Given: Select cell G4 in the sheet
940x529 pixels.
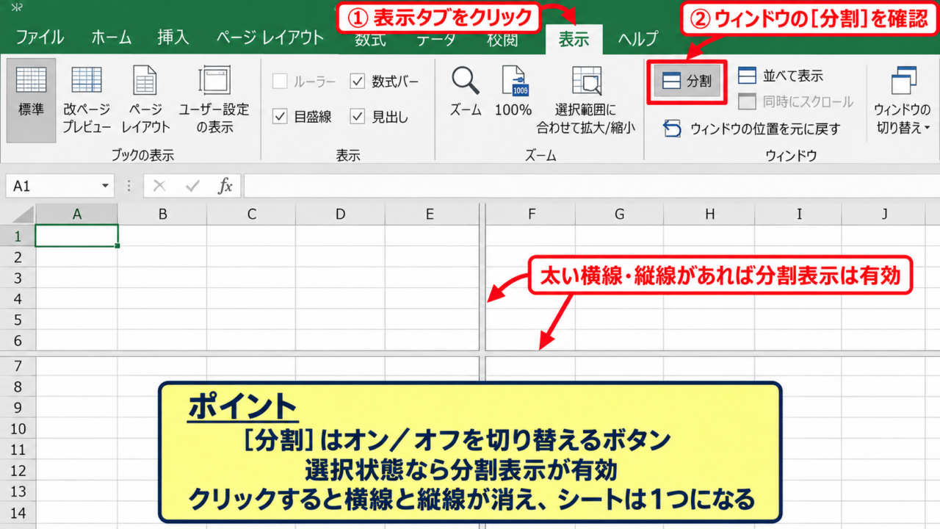Looking at the screenshot, I should [x=620, y=299].
